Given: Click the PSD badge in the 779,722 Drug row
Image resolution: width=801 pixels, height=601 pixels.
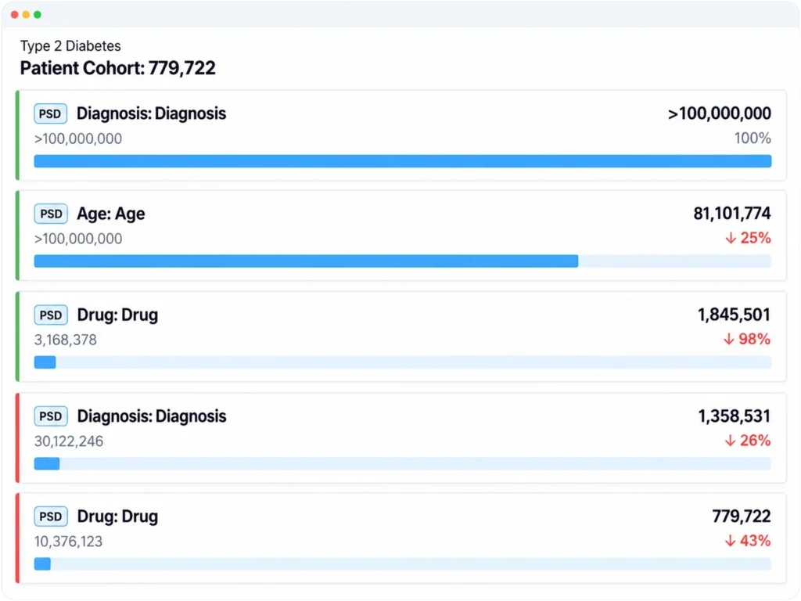Looking at the screenshot, I should coord(51,516).
